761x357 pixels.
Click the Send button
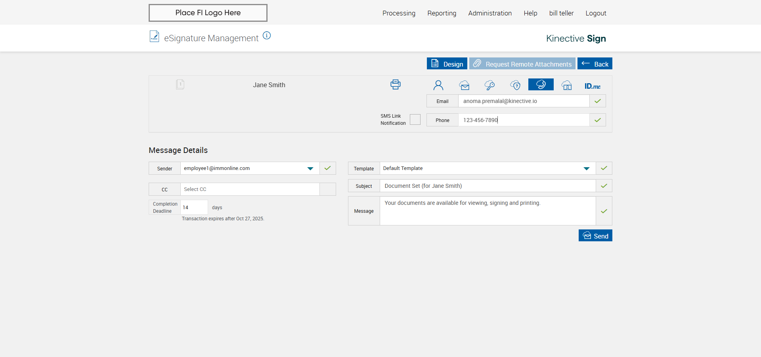tap(595, 236)
